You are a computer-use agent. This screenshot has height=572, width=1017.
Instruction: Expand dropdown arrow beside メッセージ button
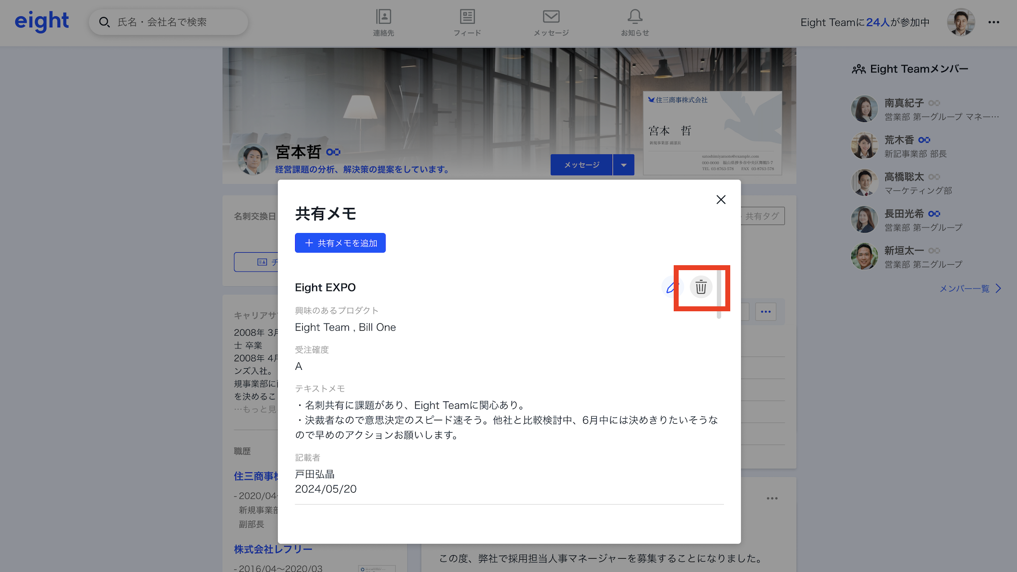[624, 165]
